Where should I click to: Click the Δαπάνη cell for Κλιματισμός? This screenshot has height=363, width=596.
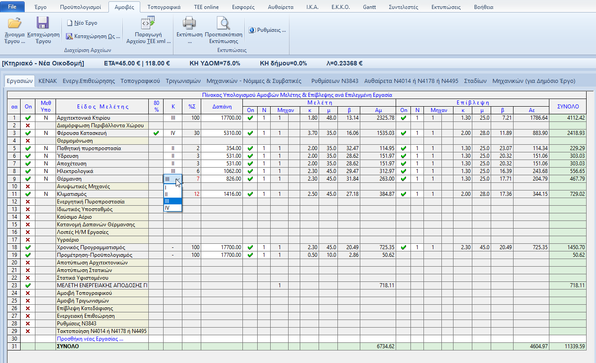pos(221,194)
